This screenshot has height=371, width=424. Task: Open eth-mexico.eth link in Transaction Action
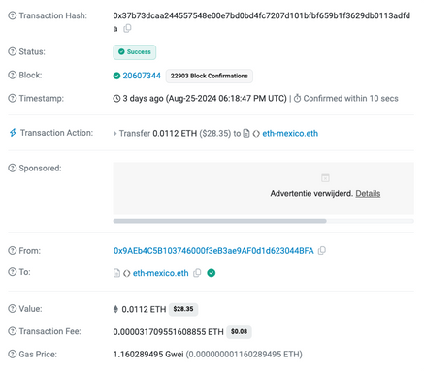[x=290, y=133]
